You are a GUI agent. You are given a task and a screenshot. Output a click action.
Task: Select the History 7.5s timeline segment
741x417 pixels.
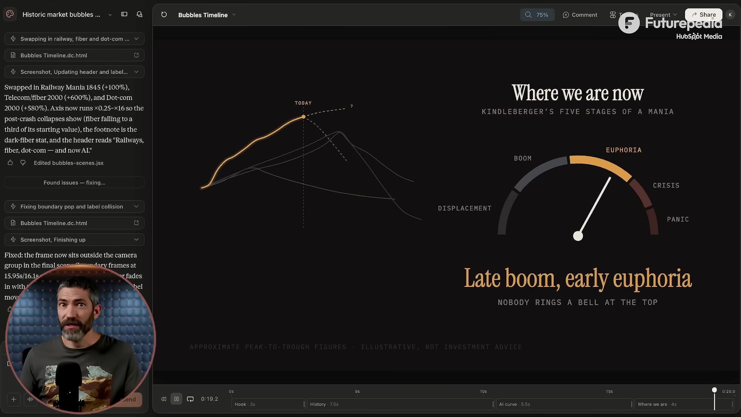click(x=401, y=404)
